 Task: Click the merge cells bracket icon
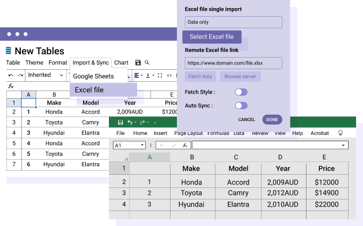[160, 76]
